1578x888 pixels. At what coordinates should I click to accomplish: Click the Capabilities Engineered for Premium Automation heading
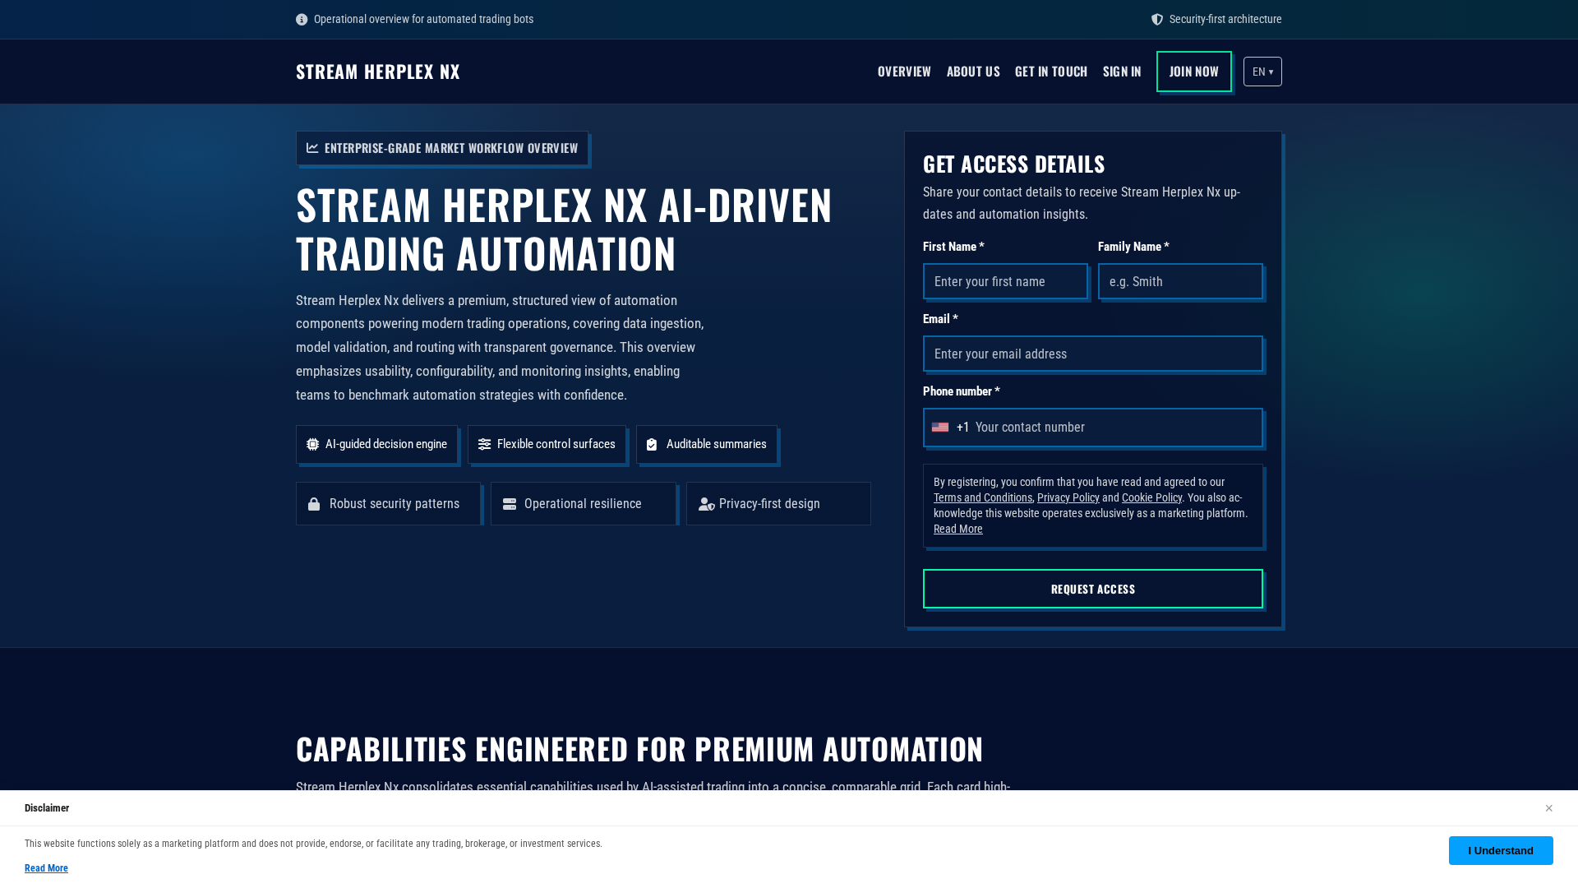pyautogui.click(x=639, y=749)
